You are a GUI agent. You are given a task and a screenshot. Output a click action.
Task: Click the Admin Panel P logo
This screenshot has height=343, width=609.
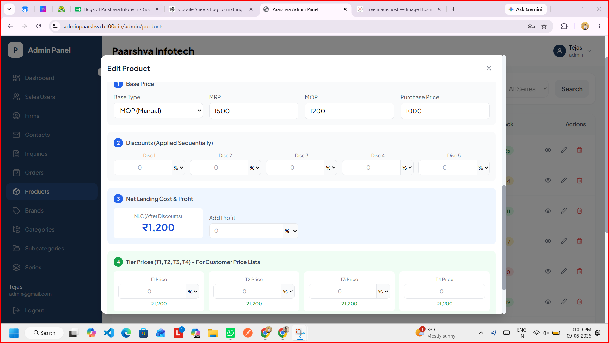coord(15,50)
